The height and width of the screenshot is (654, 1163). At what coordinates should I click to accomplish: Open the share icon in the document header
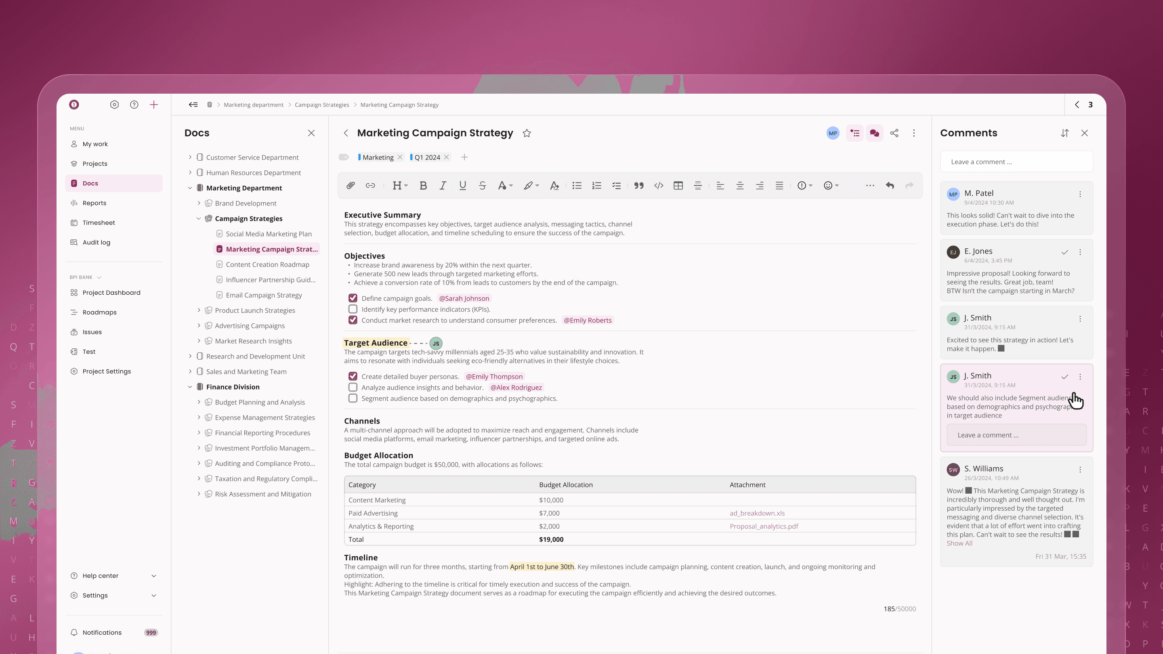point(894,133)
